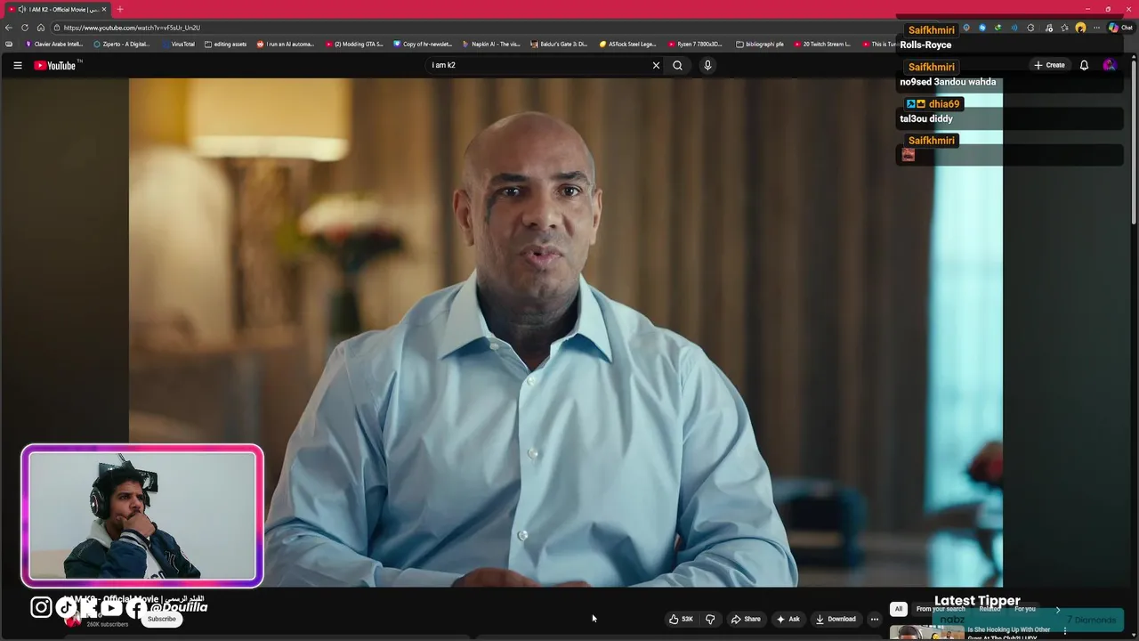Show more chips with the right arrow
The height and width of the screenshot is (641, 1139).
tap(1057, 609)
